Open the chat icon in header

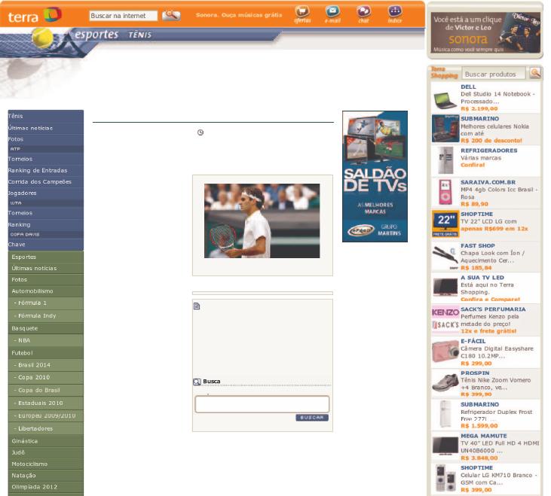[x=363, y=13]
